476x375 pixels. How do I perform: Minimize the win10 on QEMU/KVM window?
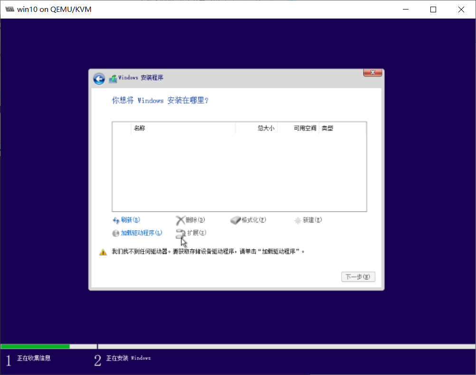[x=406, y=9]
